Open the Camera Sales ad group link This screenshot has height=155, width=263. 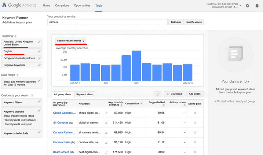coord(62,142)
